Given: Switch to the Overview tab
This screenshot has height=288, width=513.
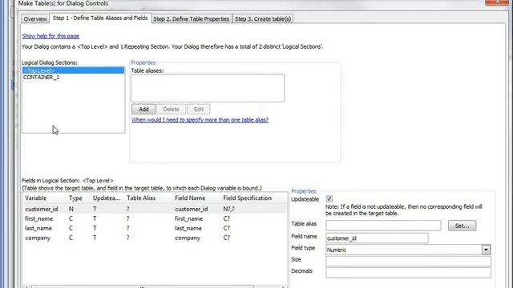Looking at the screenshot, I should 35,19.
